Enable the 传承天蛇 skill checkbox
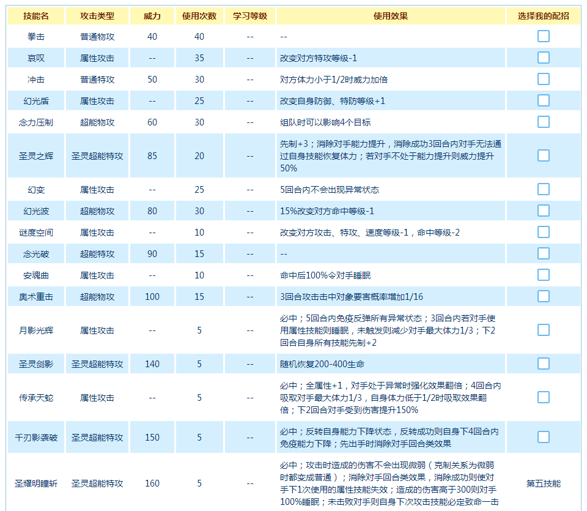 tap(543, 397)
